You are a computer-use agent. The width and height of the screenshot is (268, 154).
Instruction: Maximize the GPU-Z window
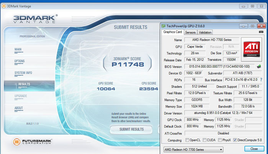click(252, 26)
